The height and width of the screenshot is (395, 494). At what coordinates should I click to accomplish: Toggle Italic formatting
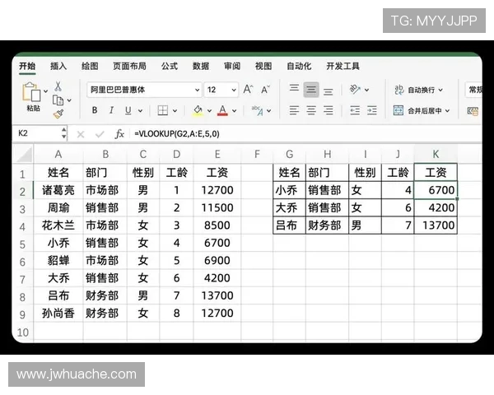coord(111,110)
